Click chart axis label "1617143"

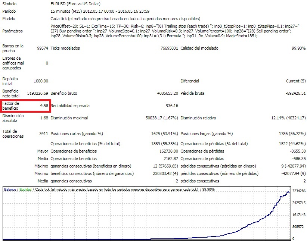[x=299, y=215]
